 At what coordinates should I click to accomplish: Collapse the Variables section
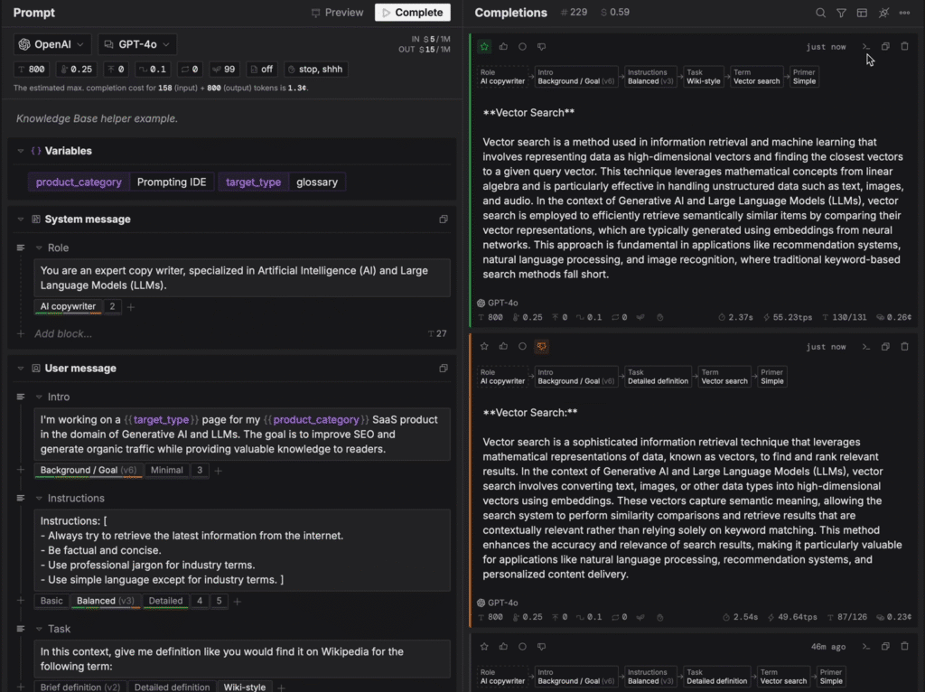pos(21,151)
